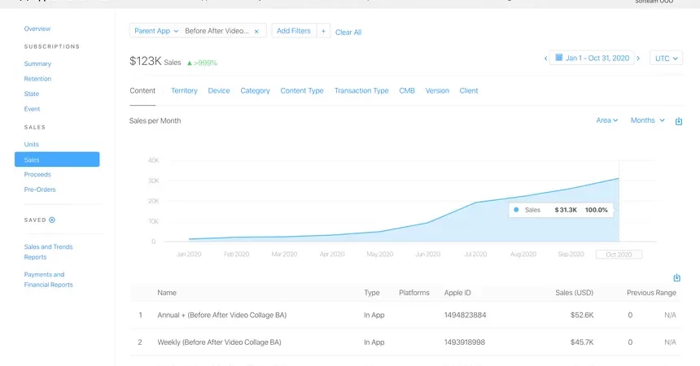The image size is (700, 366).
Task: Open the Overview sidebar link
Action: coord(37,28)
